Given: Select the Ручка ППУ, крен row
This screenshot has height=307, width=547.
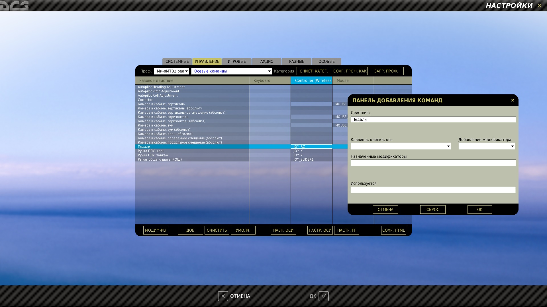Looking at the screenshot, I should point(192,151).
